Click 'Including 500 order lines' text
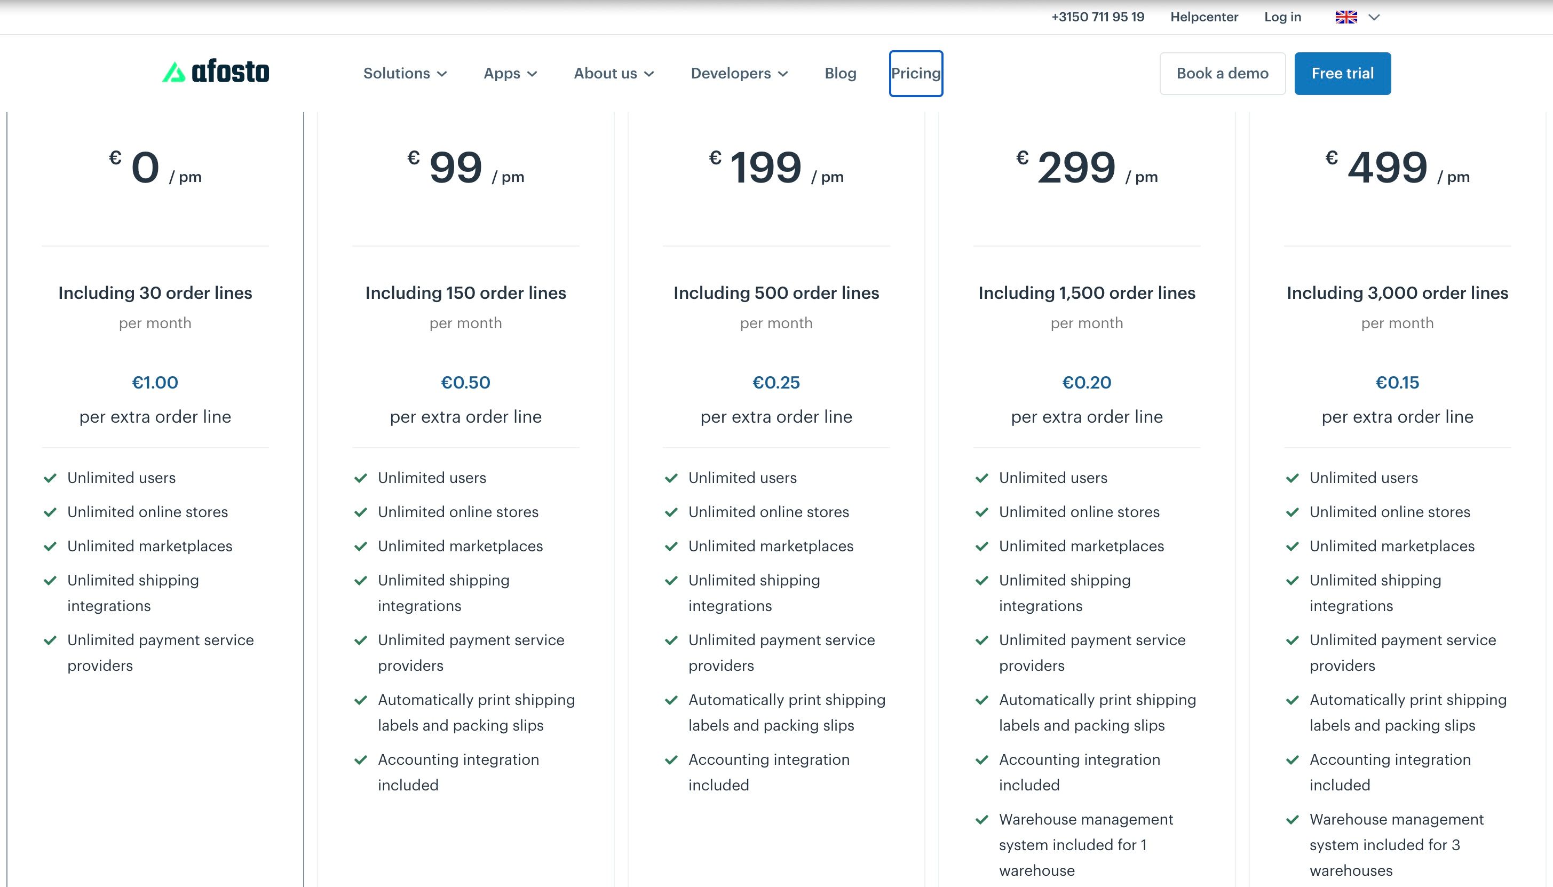This screenshot has height=887, width=1553. (x=776, y=293)
